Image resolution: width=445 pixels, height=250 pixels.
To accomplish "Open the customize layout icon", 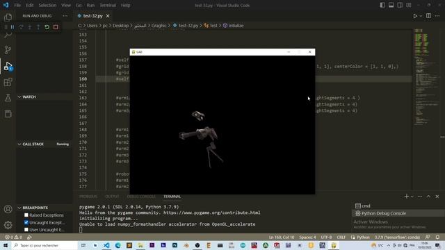I will click(x=409, y=5).
